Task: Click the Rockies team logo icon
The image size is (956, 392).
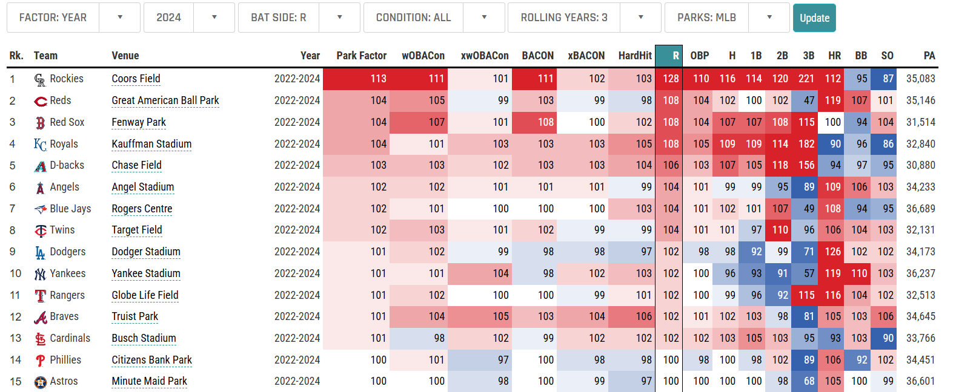Action: (40, 79)
